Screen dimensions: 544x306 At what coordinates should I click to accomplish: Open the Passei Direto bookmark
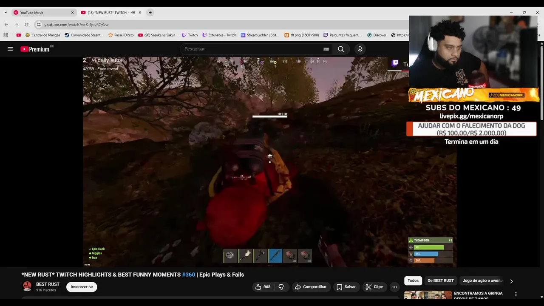(121, 35)
